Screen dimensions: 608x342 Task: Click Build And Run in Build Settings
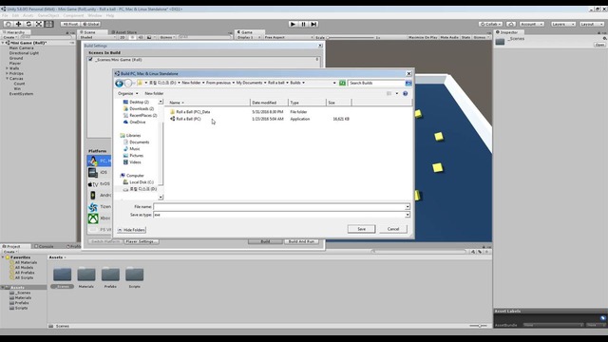301,241
